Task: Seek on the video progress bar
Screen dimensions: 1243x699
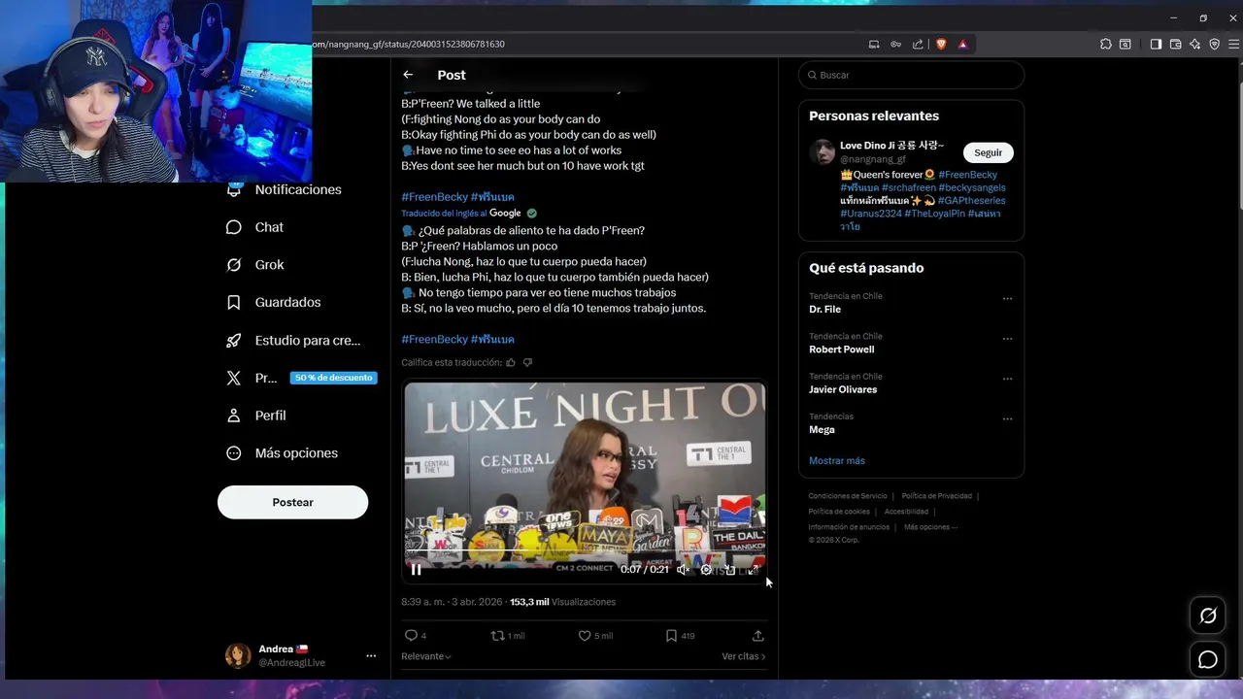Action: pyautogui.click(x=585, y=551)
